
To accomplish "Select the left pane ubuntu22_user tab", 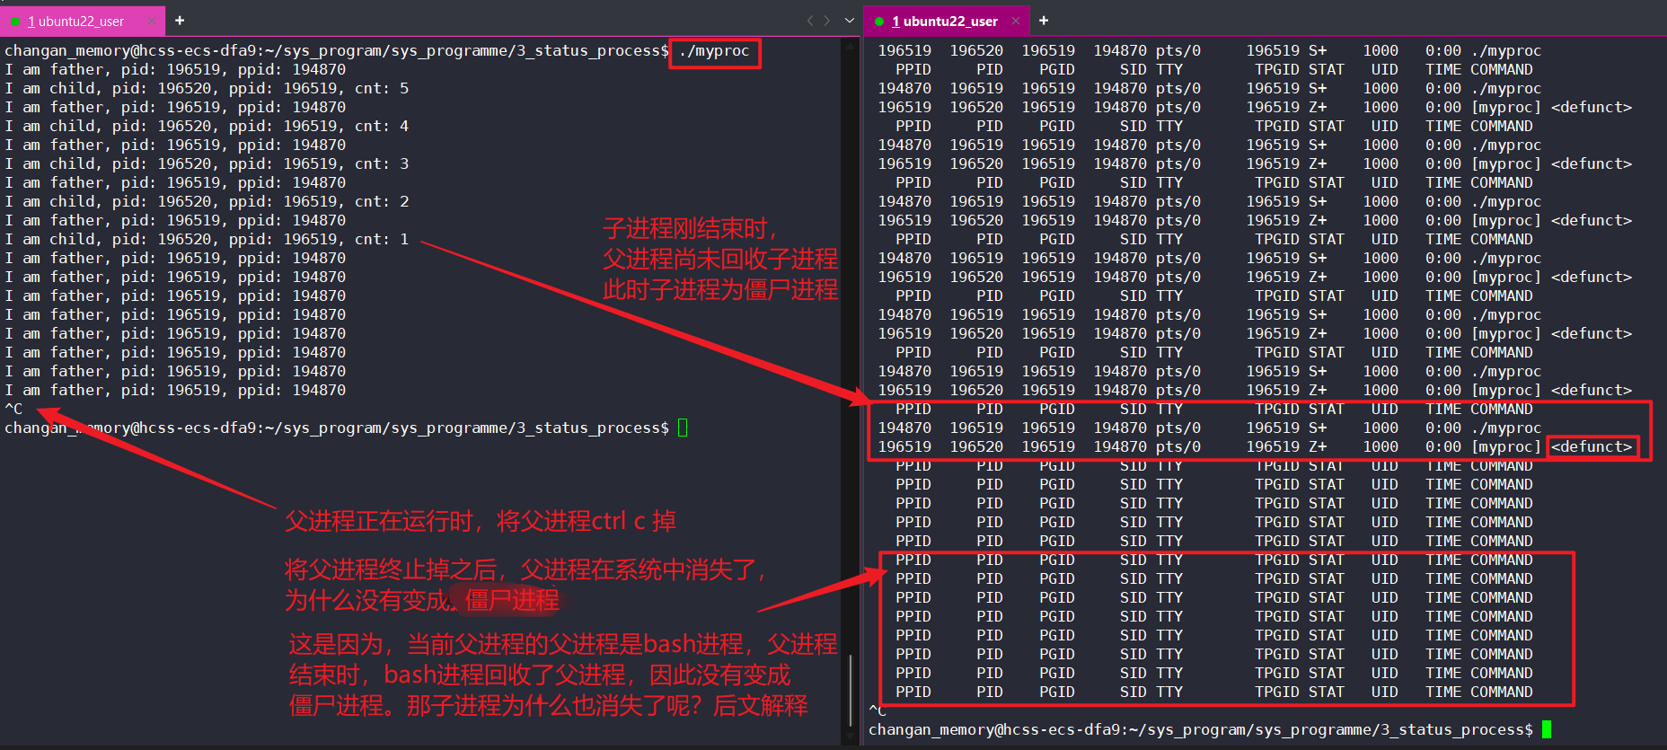I will pyautogui.click(x=81, y=21).
